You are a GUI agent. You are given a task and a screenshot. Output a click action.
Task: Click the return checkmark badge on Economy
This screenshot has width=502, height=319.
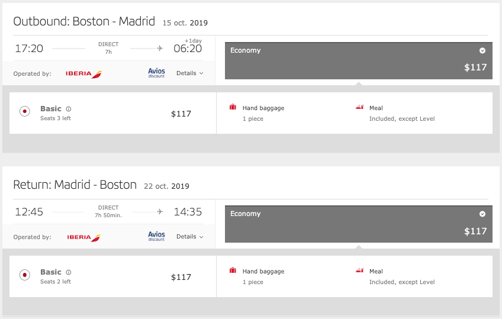click(x=482, y=214)
